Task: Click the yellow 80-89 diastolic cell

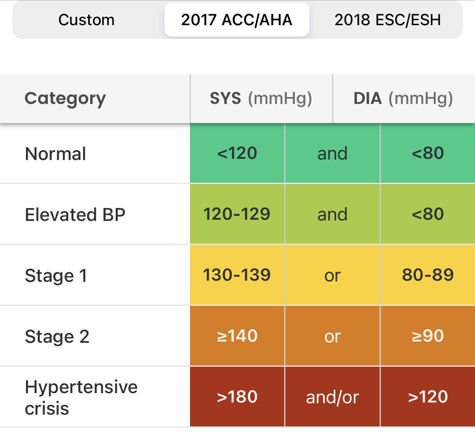Action: coord(427,275)
